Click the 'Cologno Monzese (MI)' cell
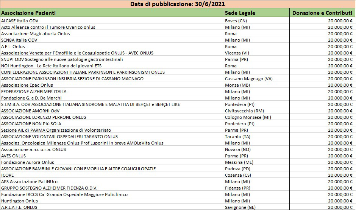Viewport: 356px width, 210px height. 257,117
